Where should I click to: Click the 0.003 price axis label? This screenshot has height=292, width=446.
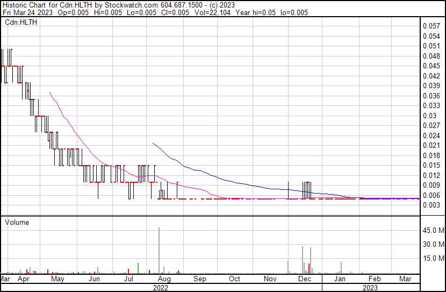(x=431, y=205)
